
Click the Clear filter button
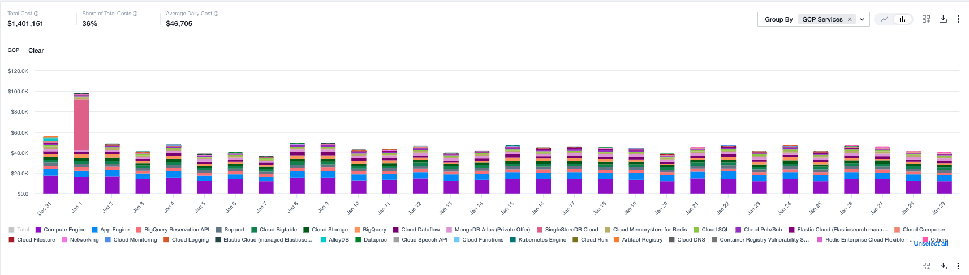pos(36,50)
